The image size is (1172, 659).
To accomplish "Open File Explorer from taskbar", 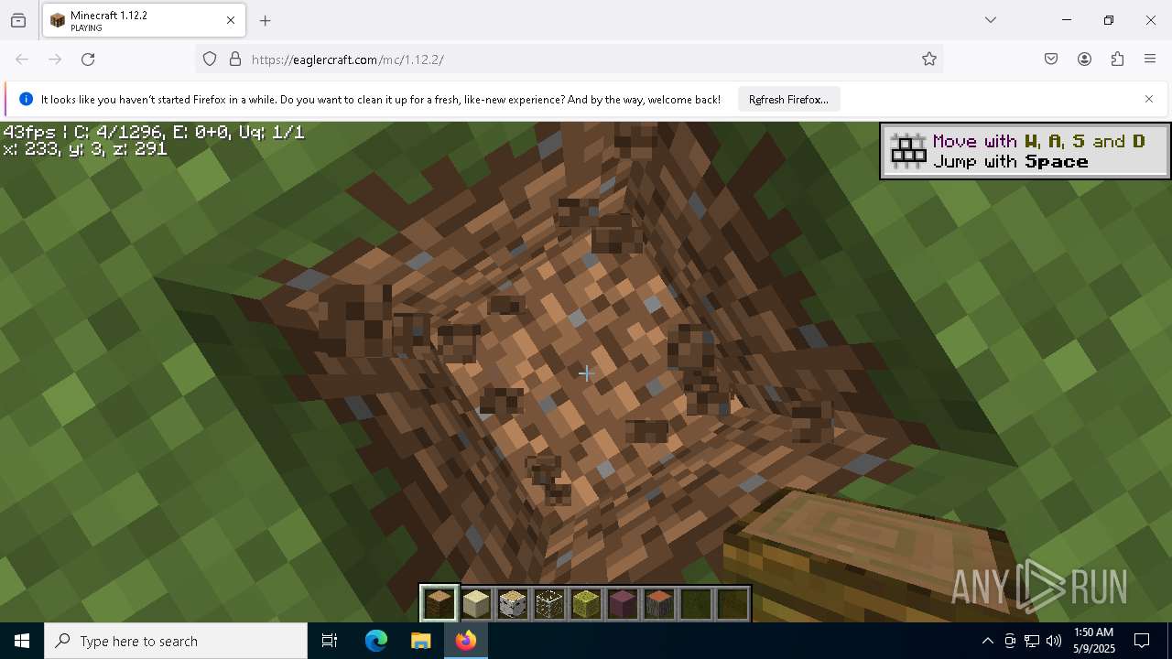I will 420,641.
